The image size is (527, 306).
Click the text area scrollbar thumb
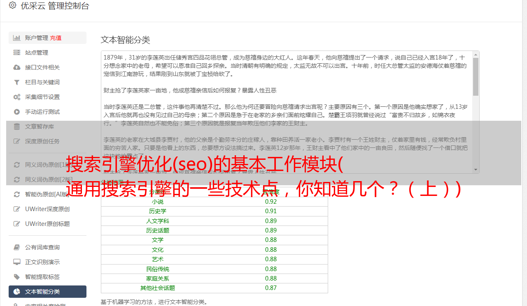pos(476,77)
